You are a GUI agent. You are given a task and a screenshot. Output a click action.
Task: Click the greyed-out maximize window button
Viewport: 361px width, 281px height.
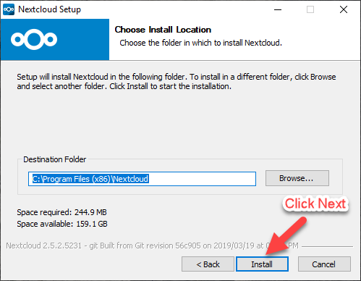(x=310, y=9)
